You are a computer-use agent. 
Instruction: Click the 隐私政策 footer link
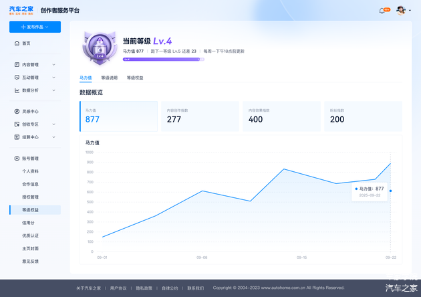[x=144, y=288]
